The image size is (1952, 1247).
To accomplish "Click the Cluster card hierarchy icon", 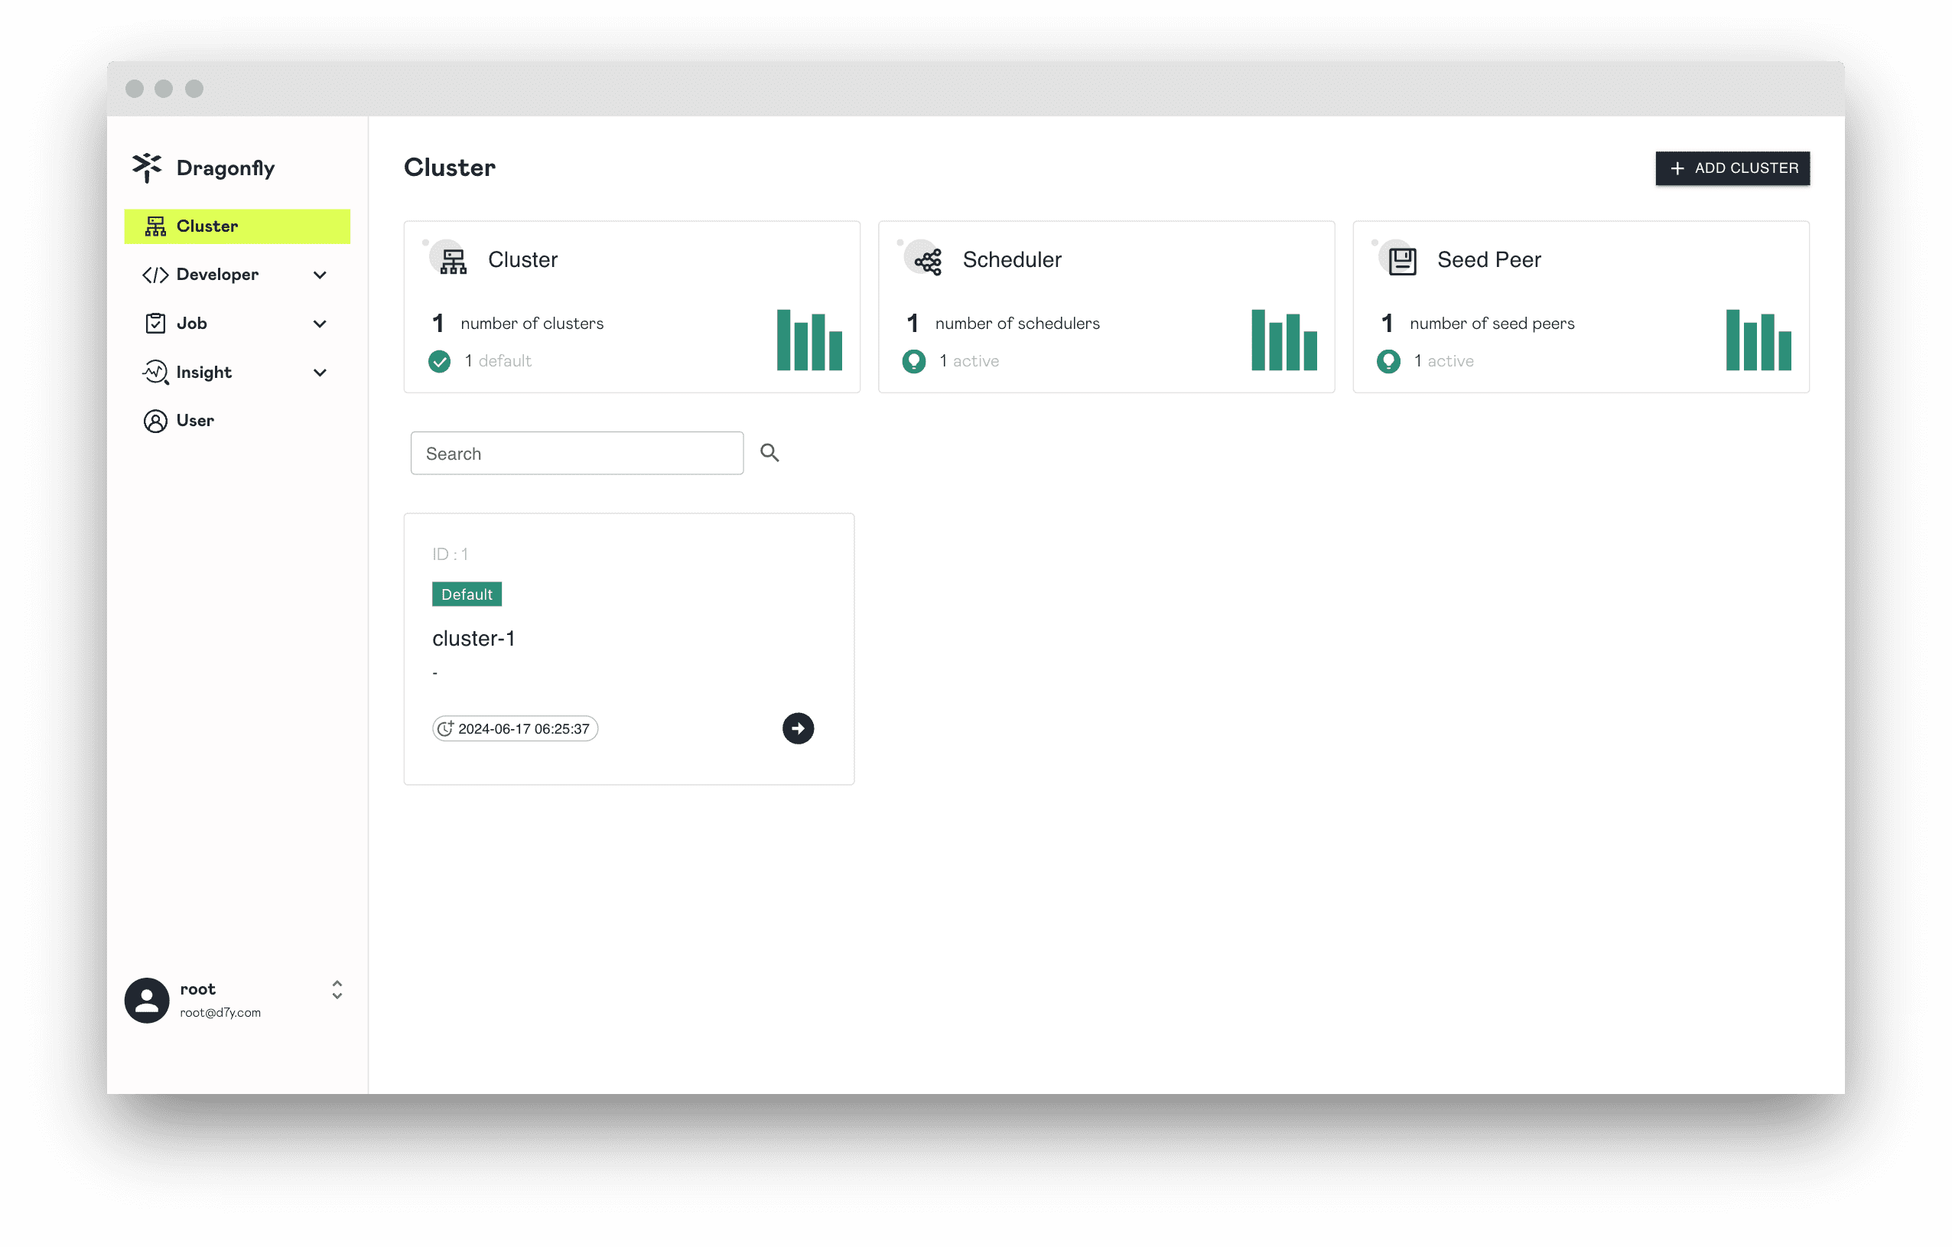I will 453,260.
